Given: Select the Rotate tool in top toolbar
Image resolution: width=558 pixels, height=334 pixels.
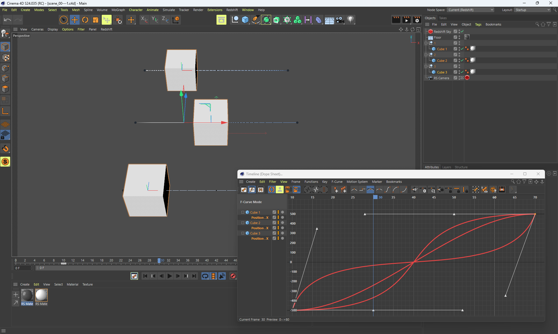Looking at the screenshot, I should pos(85,20).
